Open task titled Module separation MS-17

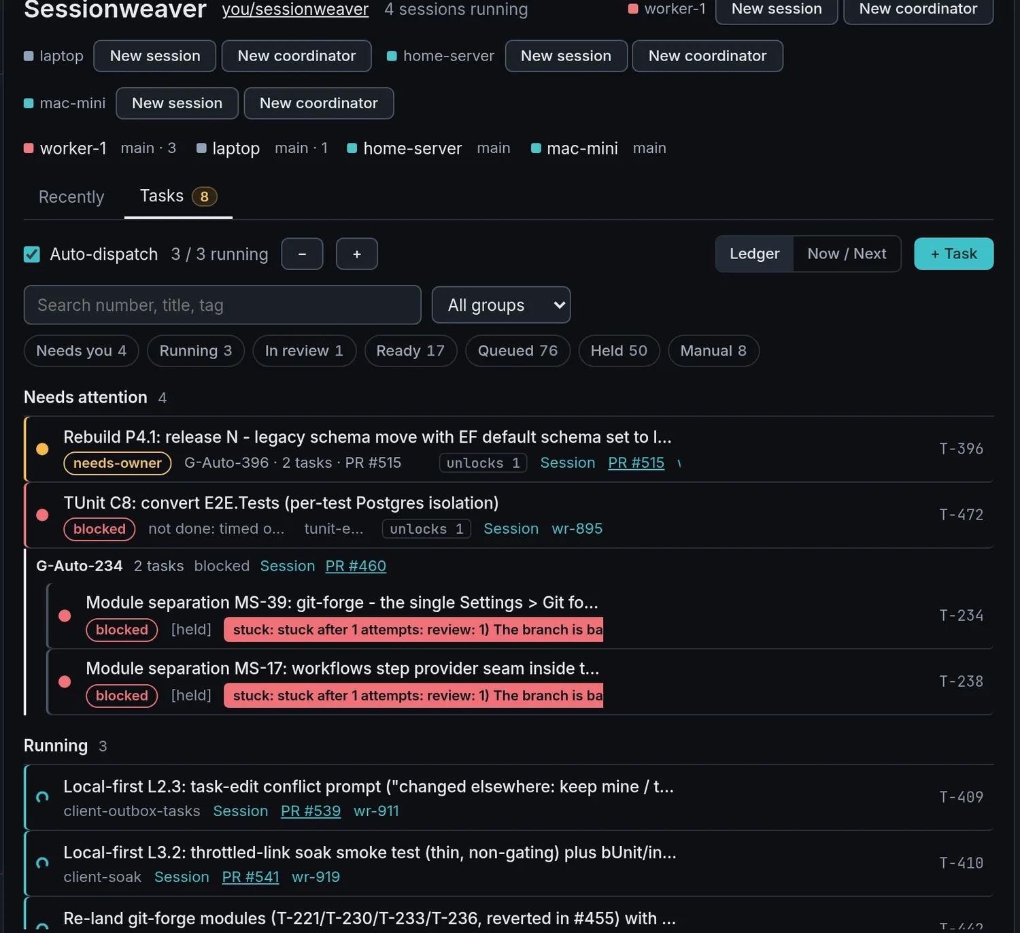[x=343, y=668]
